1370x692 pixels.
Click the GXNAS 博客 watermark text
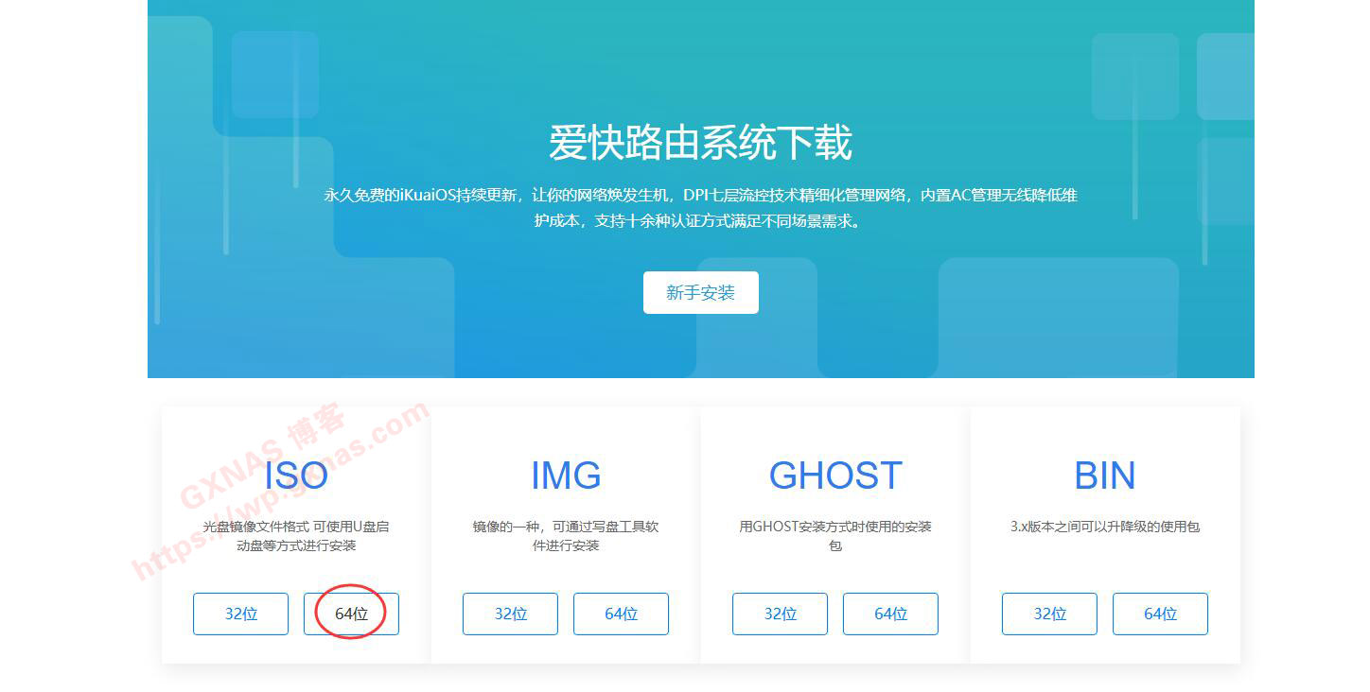(x=263, y=457)
